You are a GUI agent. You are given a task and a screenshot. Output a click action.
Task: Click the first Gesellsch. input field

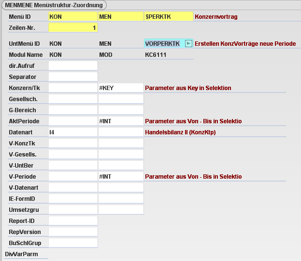click(73, 99)
